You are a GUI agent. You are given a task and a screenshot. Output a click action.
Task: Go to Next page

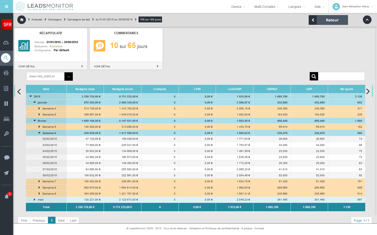(x=61, y=220)
